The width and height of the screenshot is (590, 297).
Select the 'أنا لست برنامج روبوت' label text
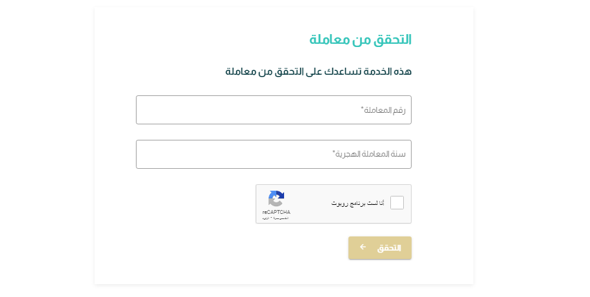[x=357, y=204]
